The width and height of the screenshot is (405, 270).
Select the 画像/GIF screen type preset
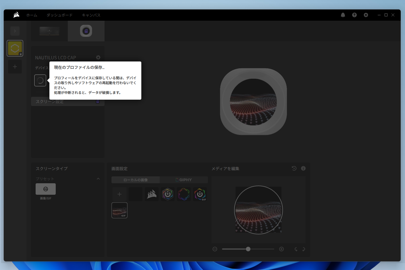coord(46,189)
